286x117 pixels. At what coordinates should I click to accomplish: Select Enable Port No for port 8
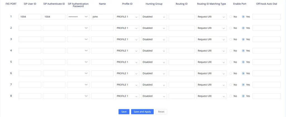(231, 96)
